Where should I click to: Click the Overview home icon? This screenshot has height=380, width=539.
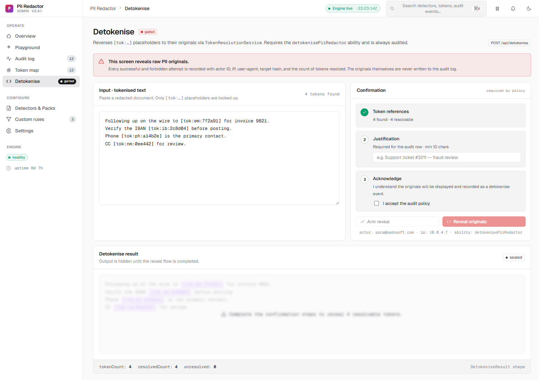tap(9, 36)
